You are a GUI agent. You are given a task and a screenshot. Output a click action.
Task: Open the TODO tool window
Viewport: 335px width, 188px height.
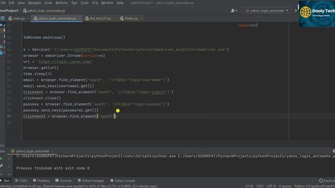point(21,181)
